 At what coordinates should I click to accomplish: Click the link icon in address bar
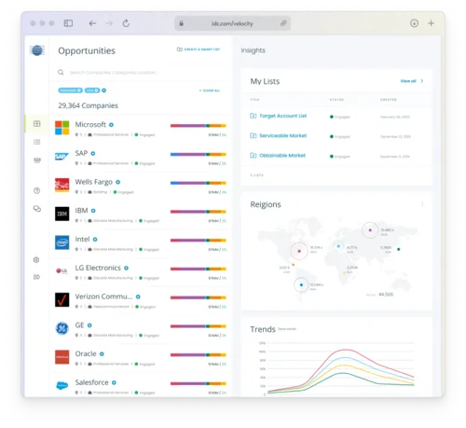tap(283, 23)
